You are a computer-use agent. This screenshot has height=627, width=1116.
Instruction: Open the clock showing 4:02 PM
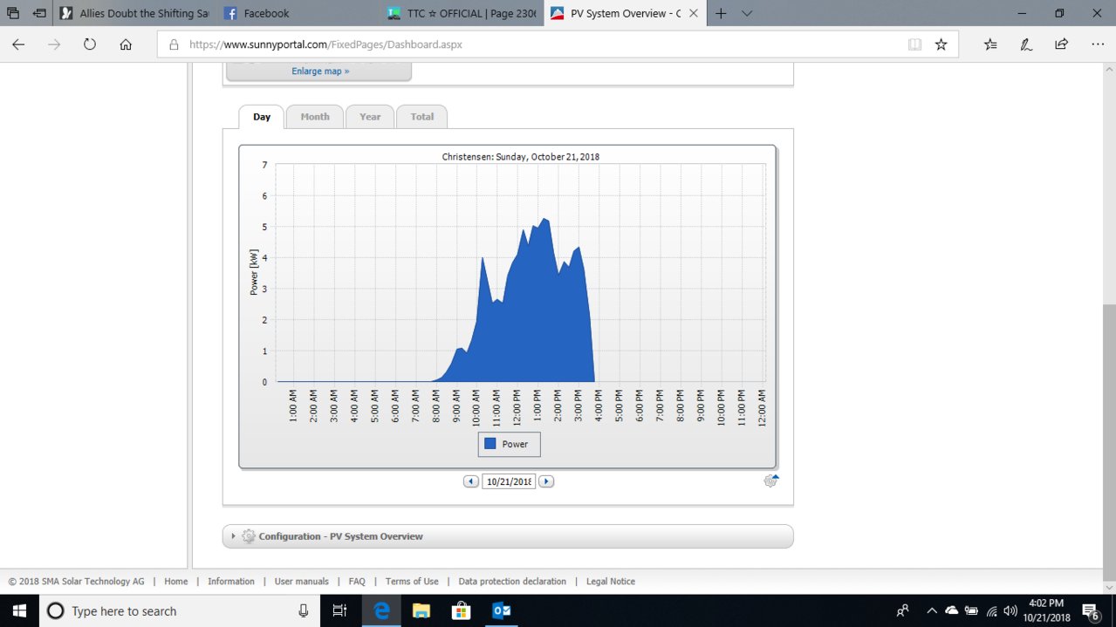(x=1045, y=610)
